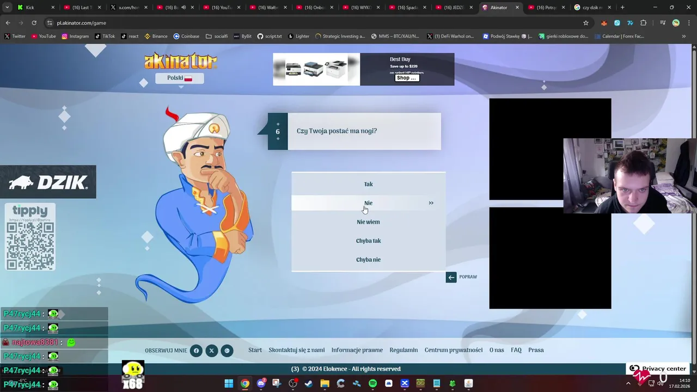Click the tipply QR code image
The width and height of the screenshot is (697, 392).
coord(30,246)
